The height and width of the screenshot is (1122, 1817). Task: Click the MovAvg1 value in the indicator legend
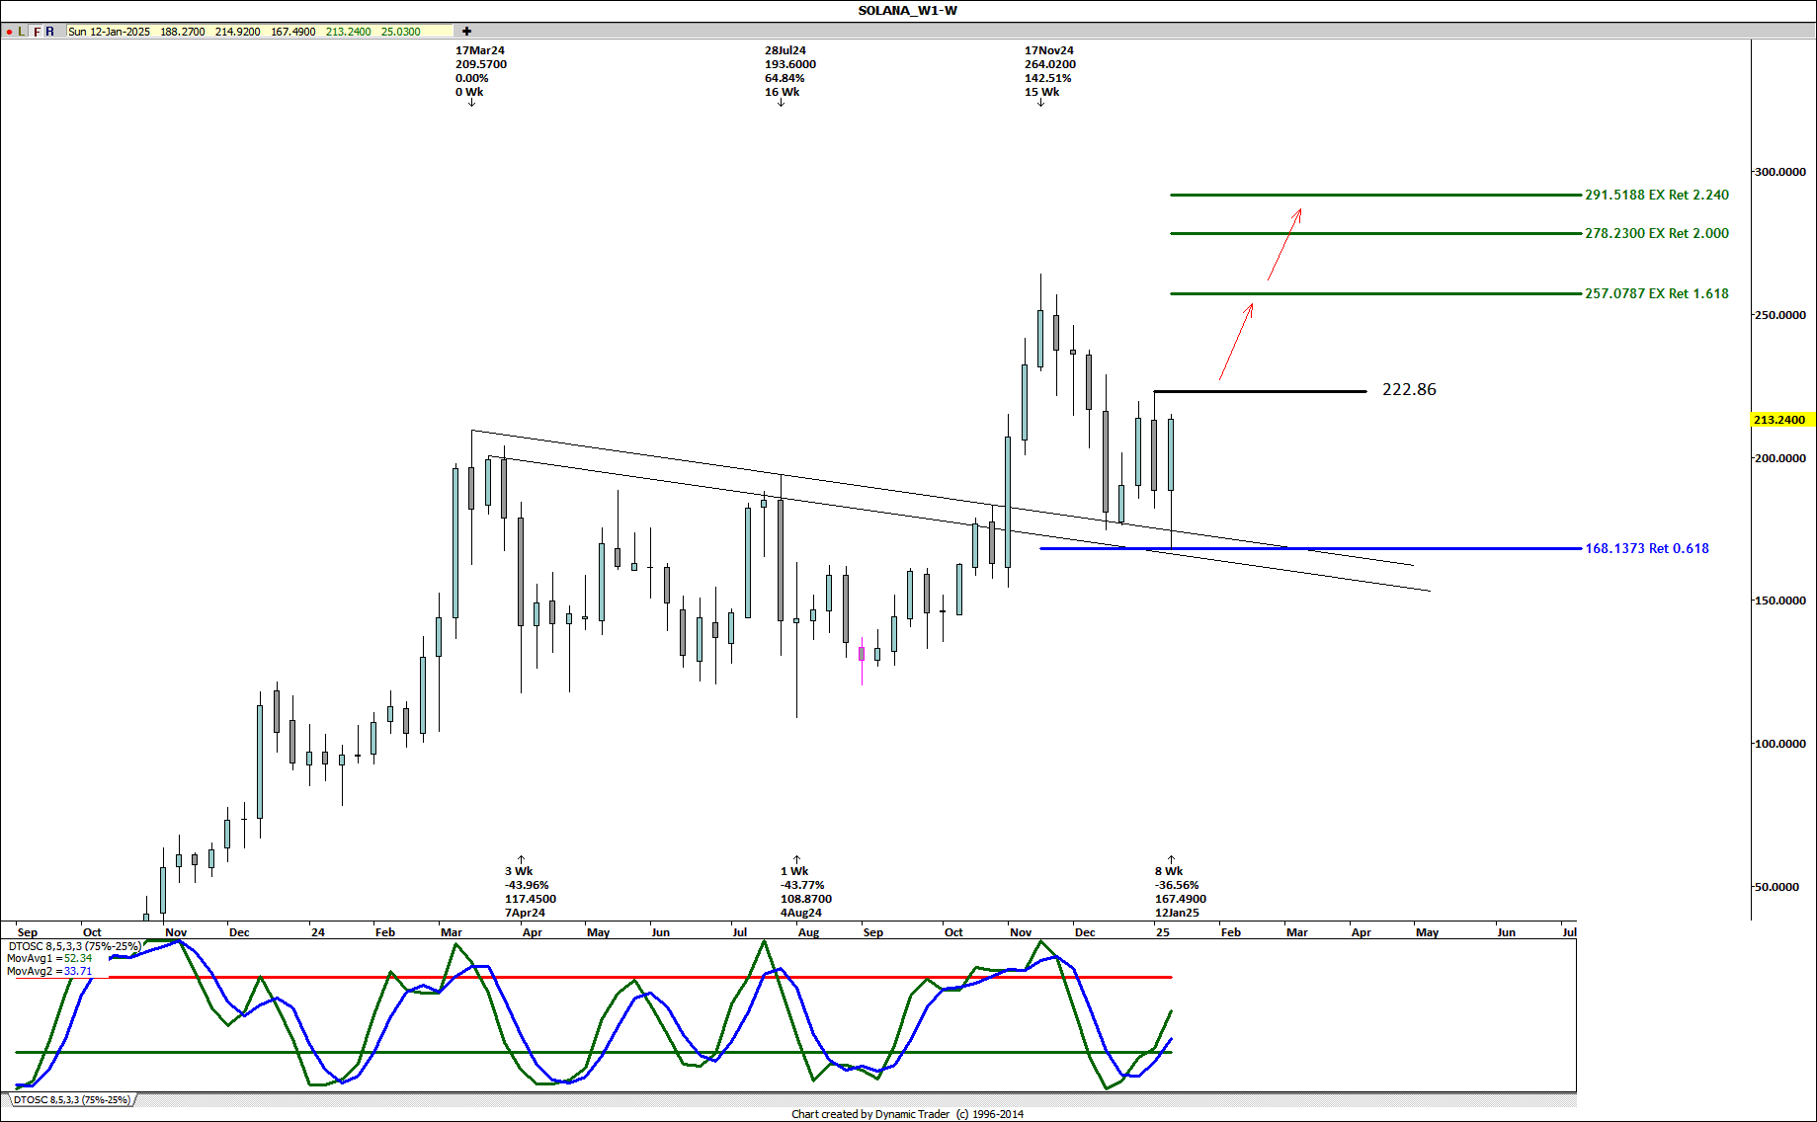point(49,958)
